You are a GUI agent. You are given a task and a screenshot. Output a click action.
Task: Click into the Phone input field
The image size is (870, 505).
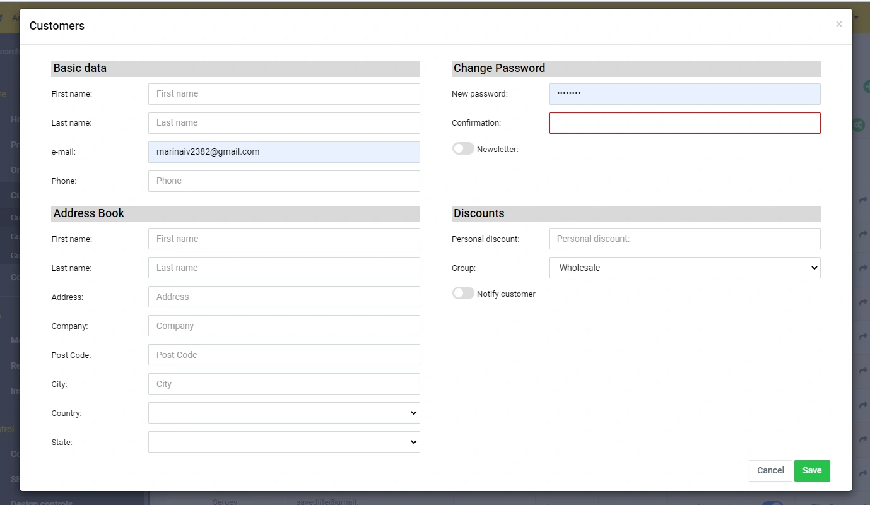point(284,181)
